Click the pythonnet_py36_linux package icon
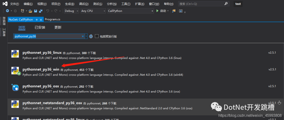284x120 pixels. click(x=15, y=54)
